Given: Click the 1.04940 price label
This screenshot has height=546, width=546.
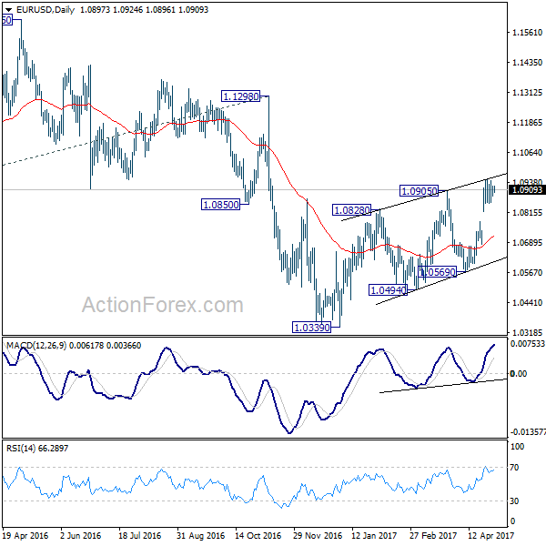Looking at the screenshot, I should click(389, 290).
